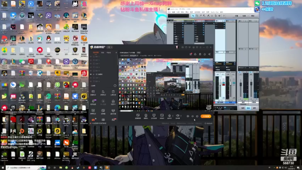302x170 pixels.
Task: Open the Douyu streaming settings gear icon
Action: [x=197, y=116]
